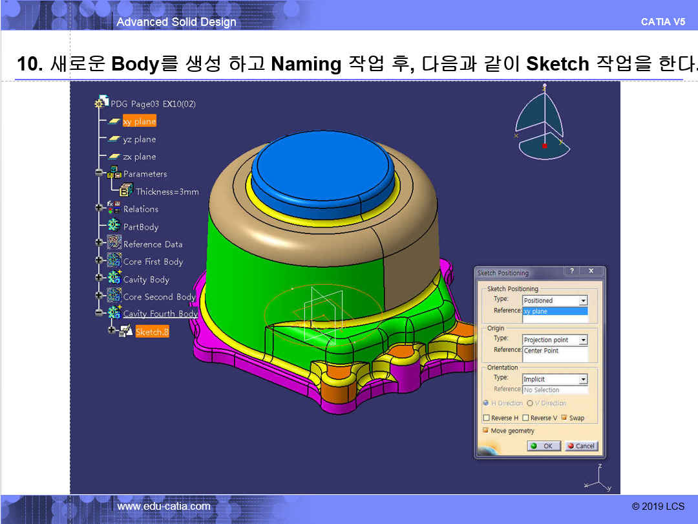
Task: Select Core First Body in the tree
Action: (153, 262)
